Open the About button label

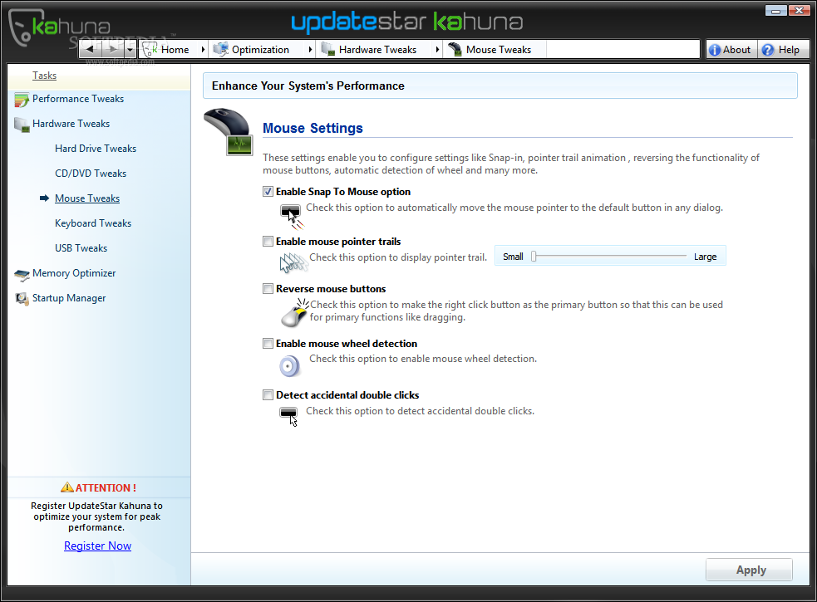pyautogui.click(x=736, y=50)
